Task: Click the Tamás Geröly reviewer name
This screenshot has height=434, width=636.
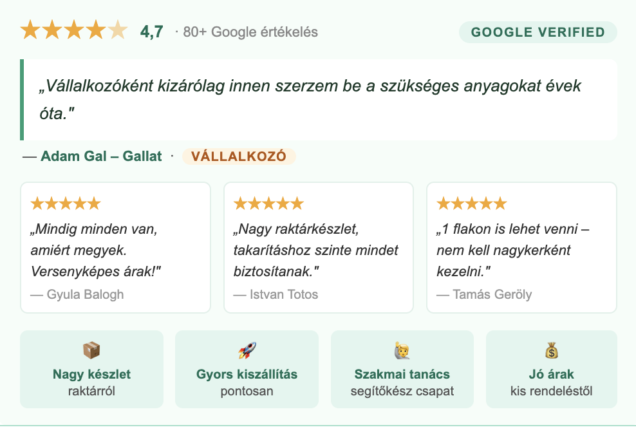Action: (x=492, y=294)
